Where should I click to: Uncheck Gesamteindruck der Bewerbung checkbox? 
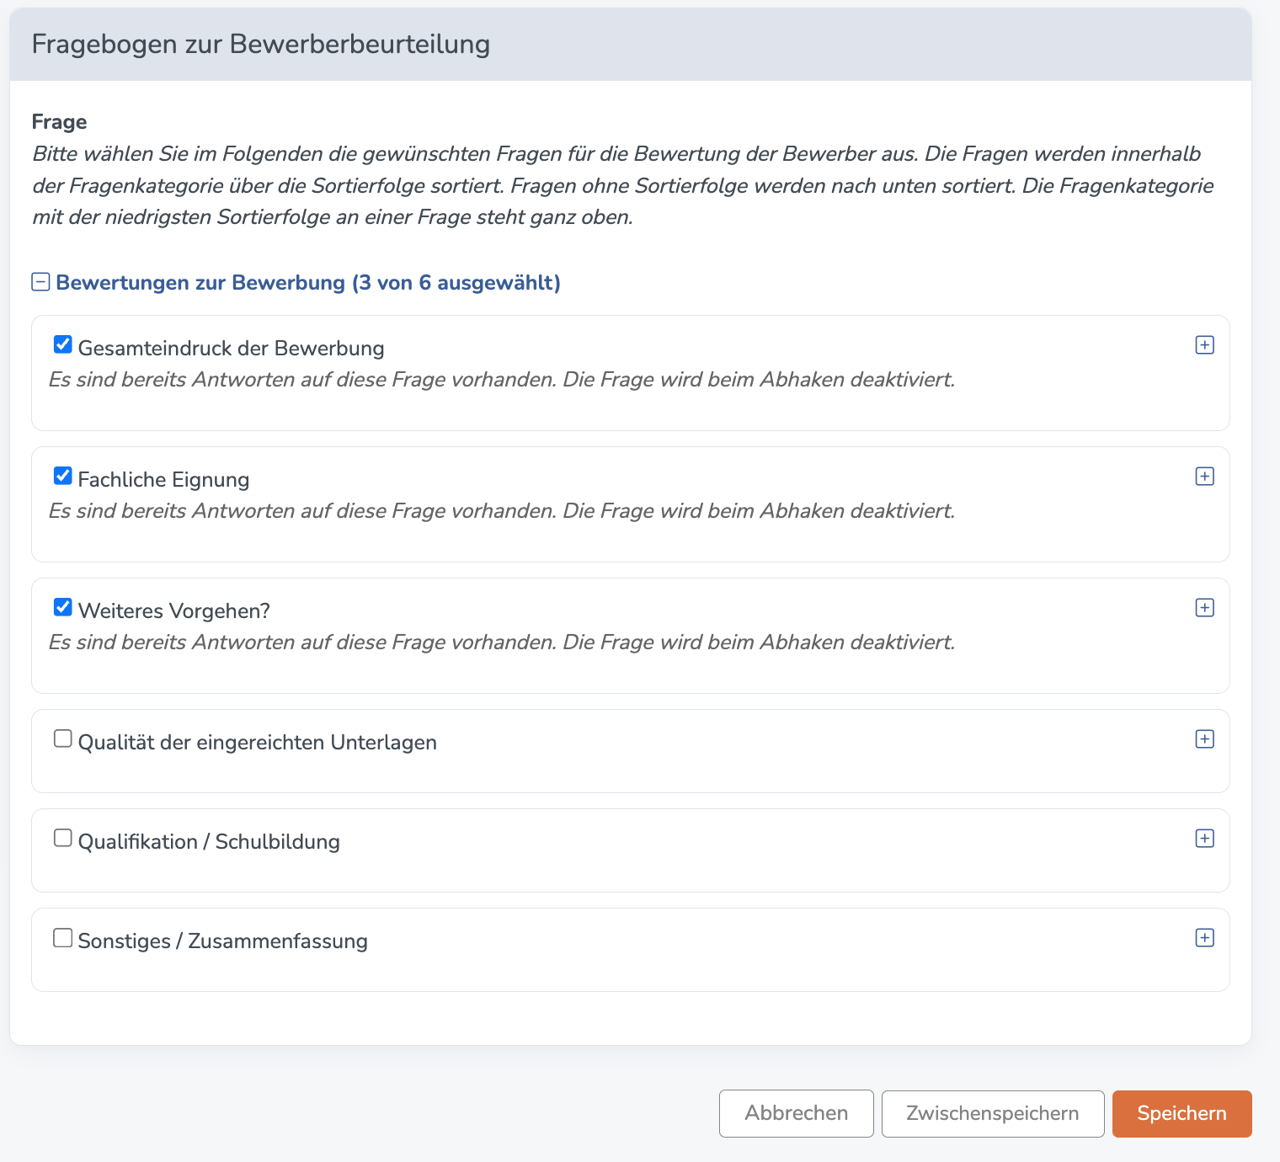click(63, 344)
